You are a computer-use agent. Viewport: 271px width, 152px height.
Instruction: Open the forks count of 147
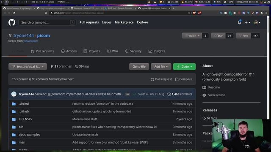pyautogui.click(x=255, y=35)
